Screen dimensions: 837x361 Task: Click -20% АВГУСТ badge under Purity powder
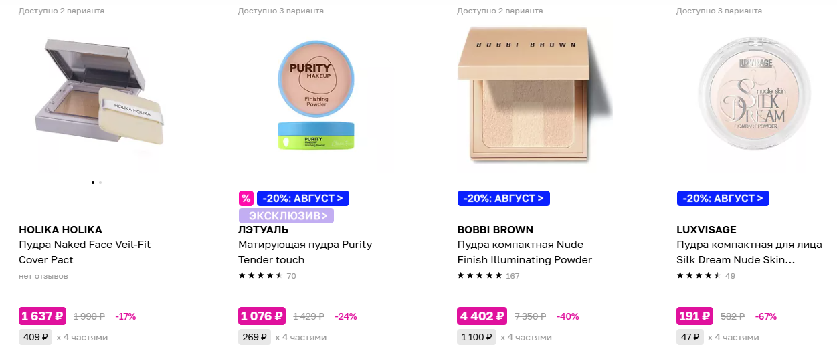(x=303, y=199)
